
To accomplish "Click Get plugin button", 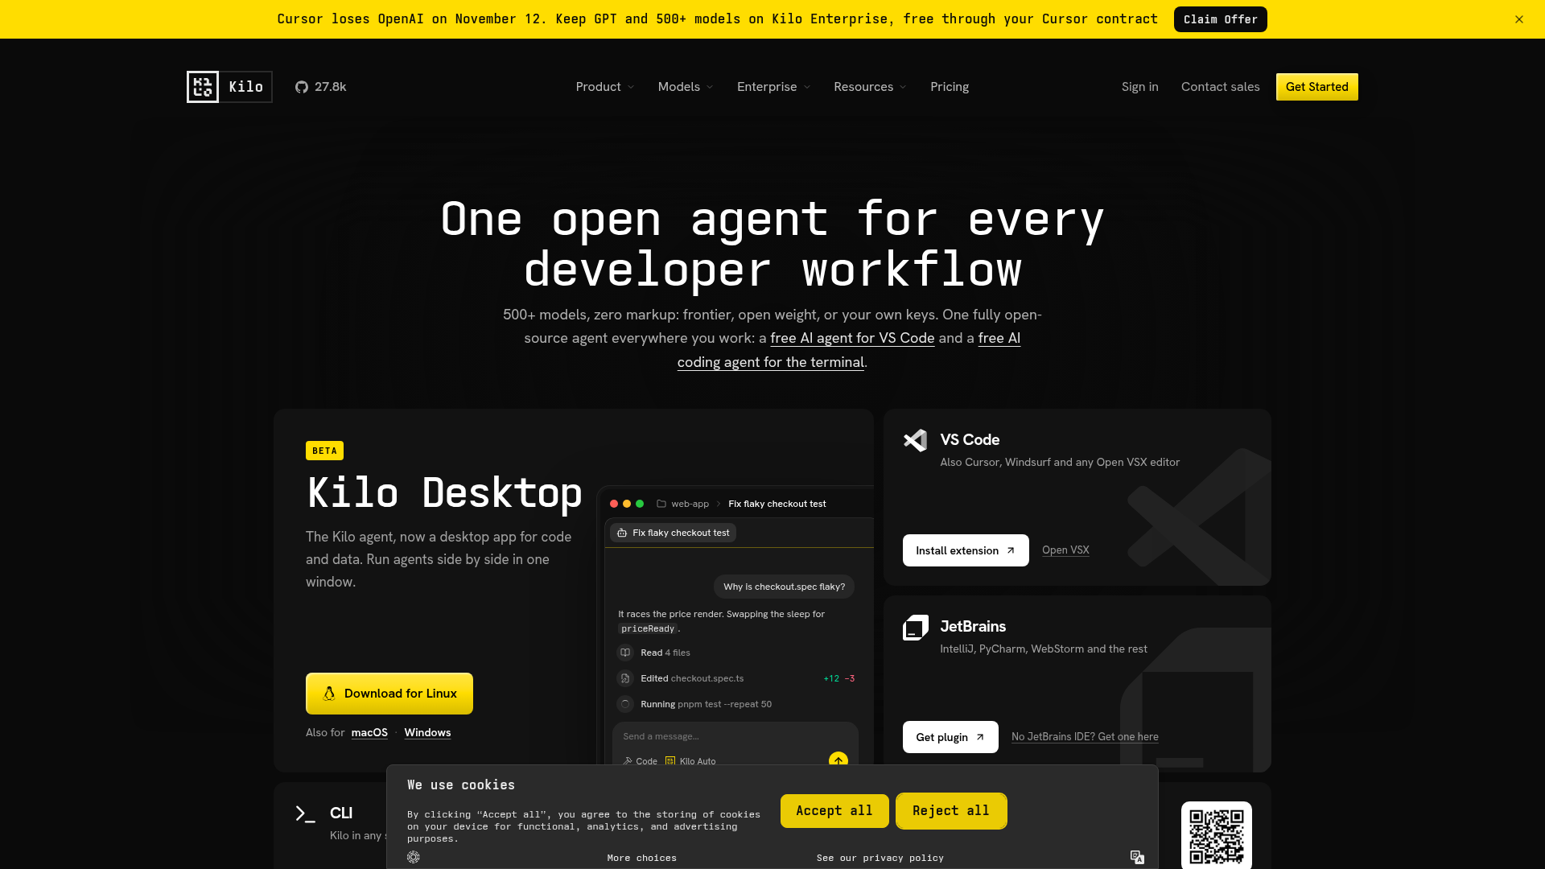I will [x=950, y=737].
